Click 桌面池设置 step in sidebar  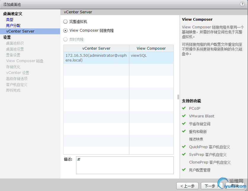[x=15, y=49]
